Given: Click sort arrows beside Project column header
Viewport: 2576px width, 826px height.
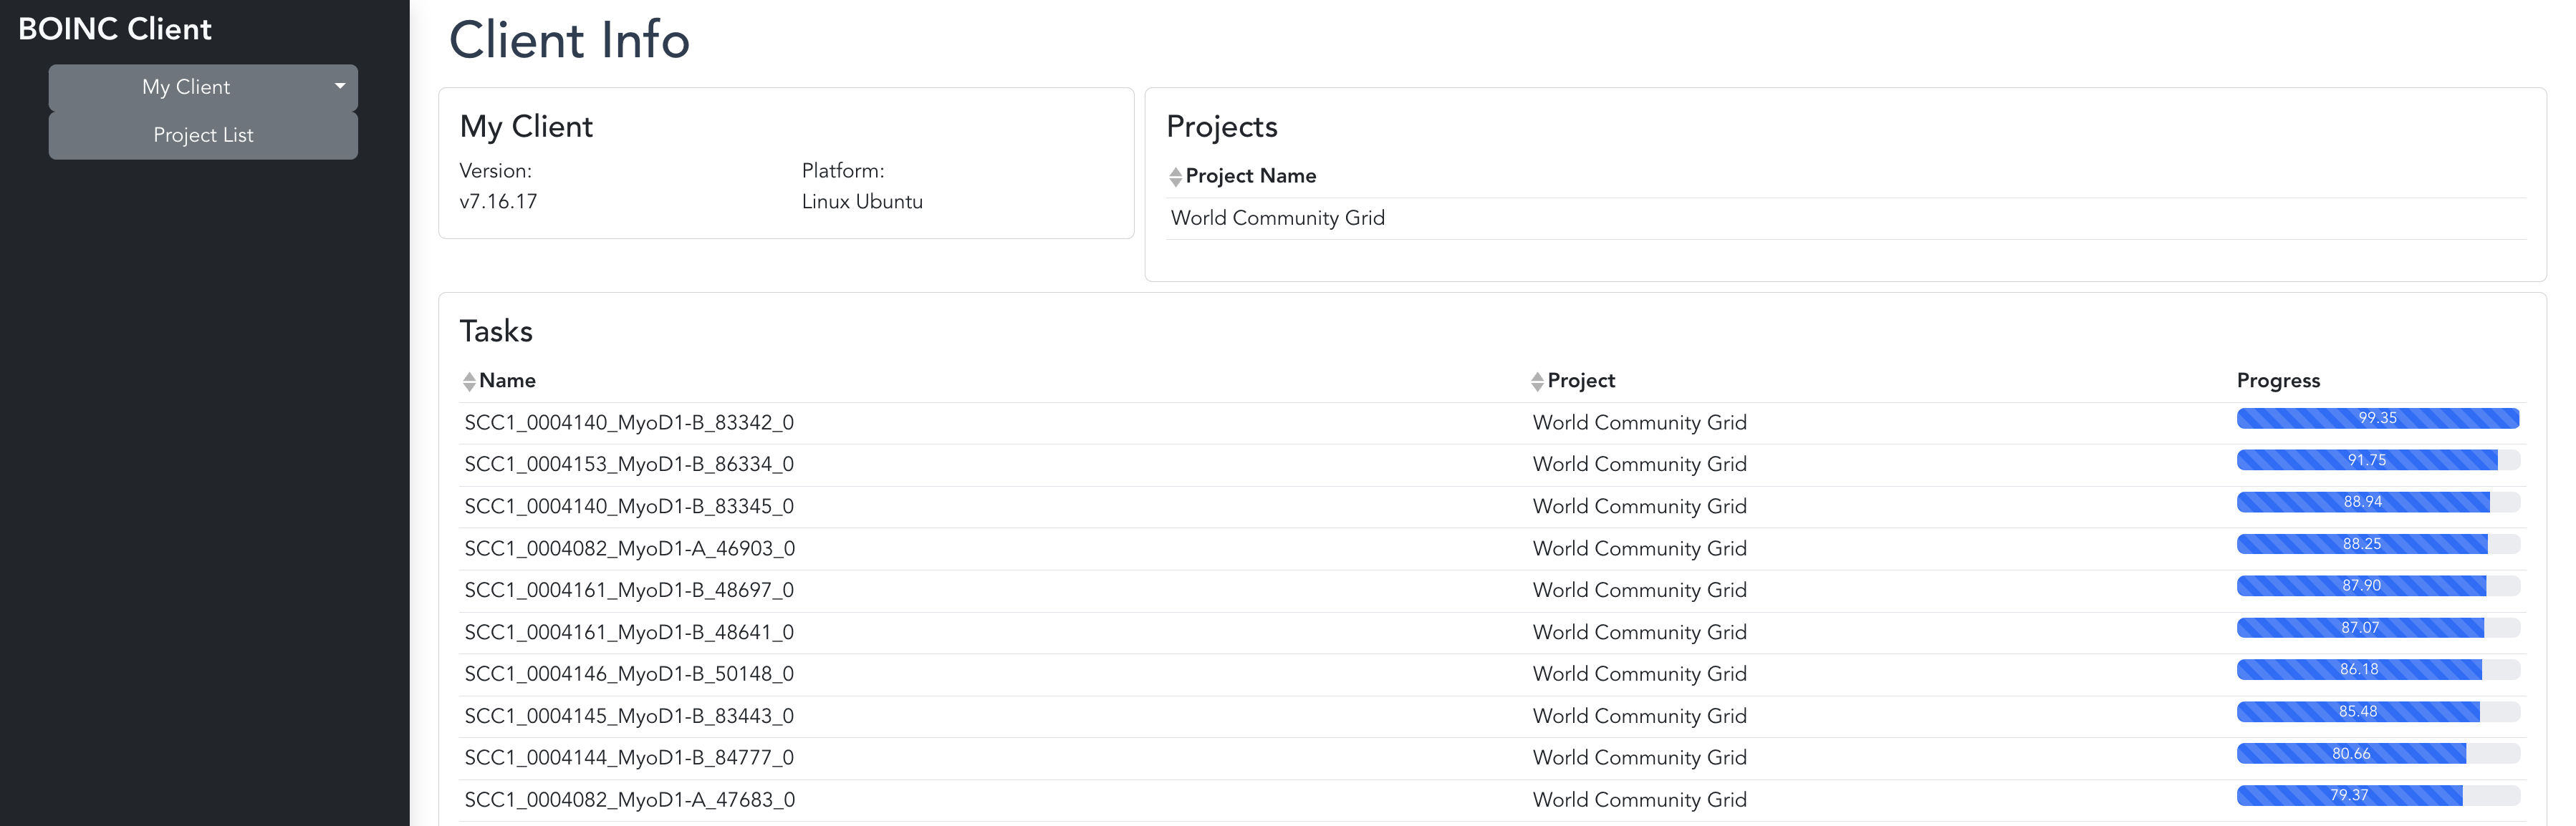Looking at the screenshot, I should pos(1537,382).
